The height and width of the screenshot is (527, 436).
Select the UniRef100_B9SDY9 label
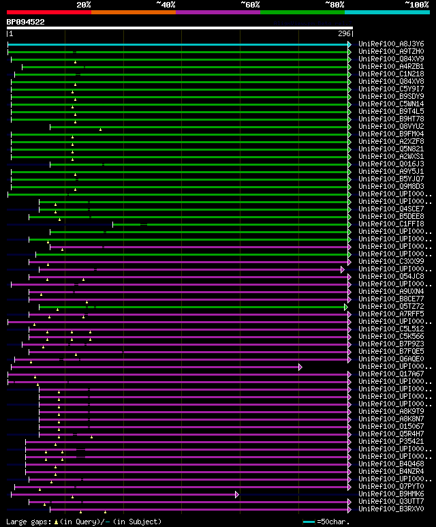coord(391,96)
